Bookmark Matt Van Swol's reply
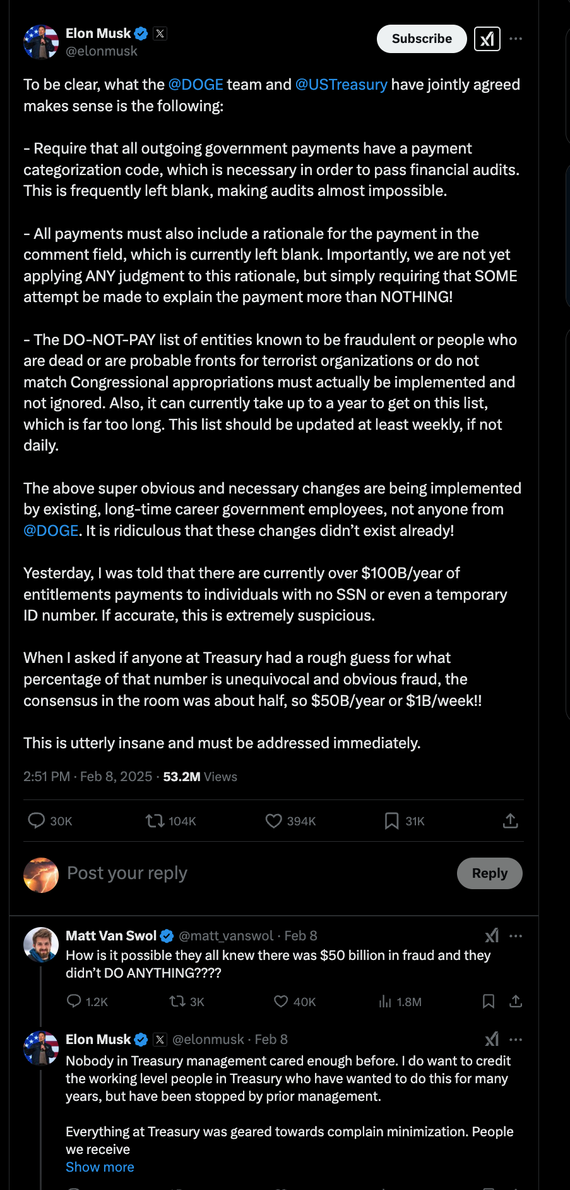The height and width of the screenshot is (1190, 570). (x=488, y=1001)
